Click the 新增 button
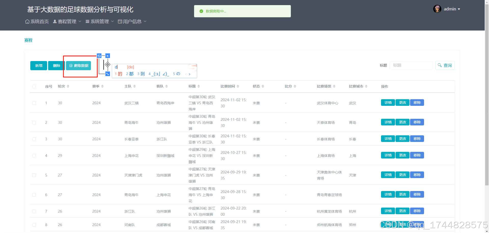The height and width of the screenshot is (233, 489). tap(39, 66)
